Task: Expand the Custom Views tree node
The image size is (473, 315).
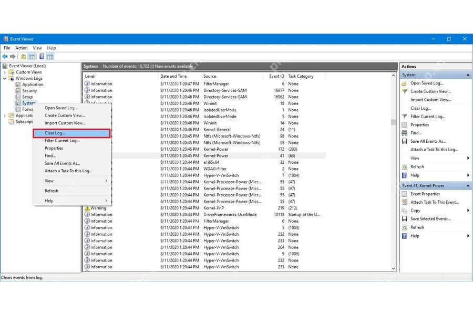Action: pyautogui.click(x=5, y=72)
